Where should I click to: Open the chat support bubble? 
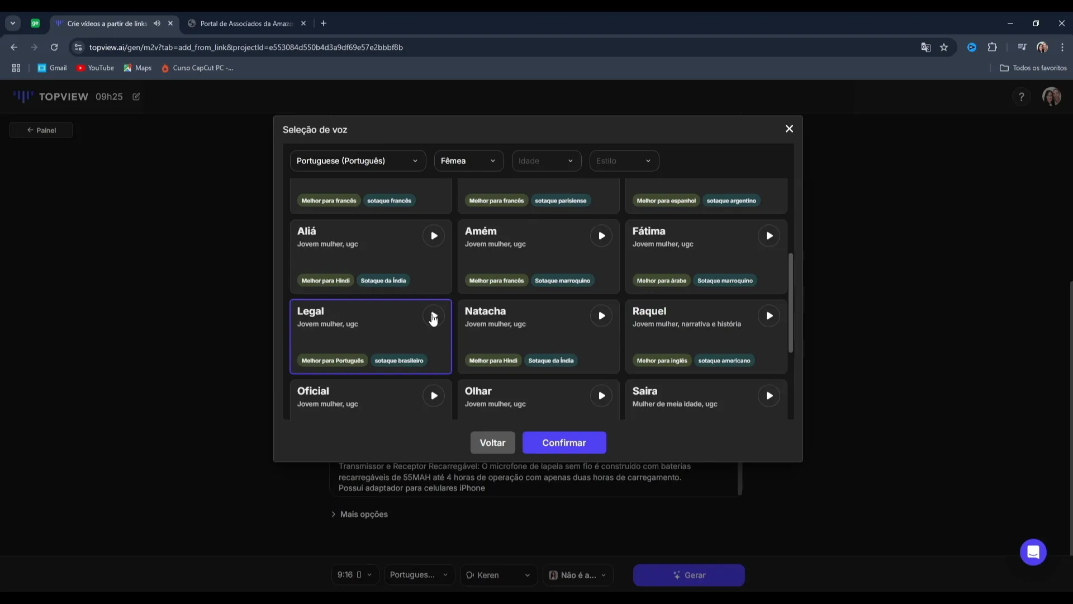pos(1033,553)
